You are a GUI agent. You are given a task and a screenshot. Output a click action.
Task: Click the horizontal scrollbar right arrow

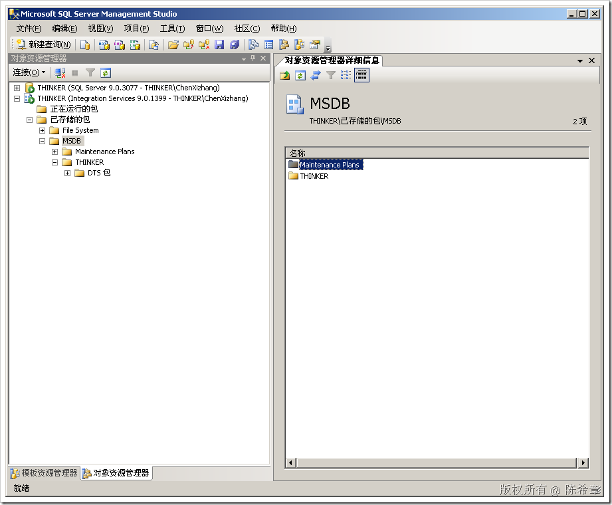(x=583, y=463)
